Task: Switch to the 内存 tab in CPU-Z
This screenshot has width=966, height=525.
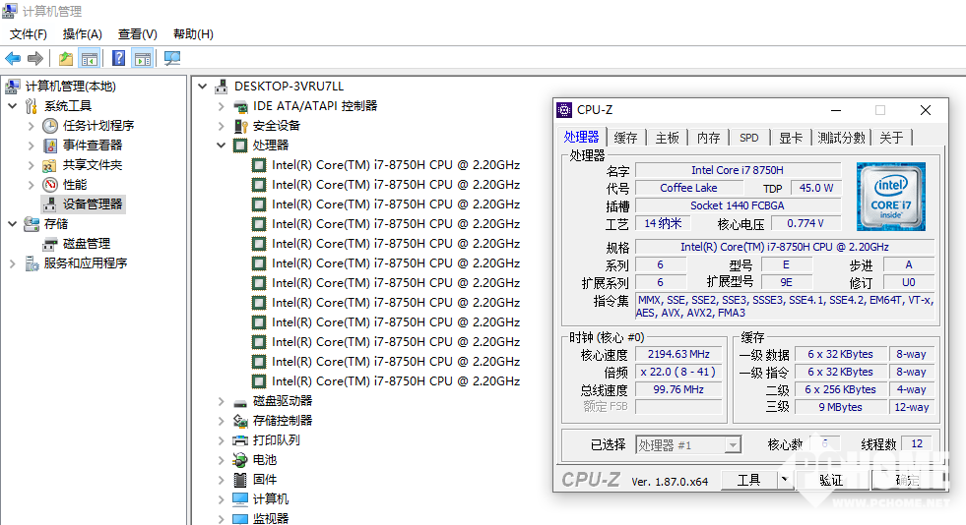Action: coord(708,138)
